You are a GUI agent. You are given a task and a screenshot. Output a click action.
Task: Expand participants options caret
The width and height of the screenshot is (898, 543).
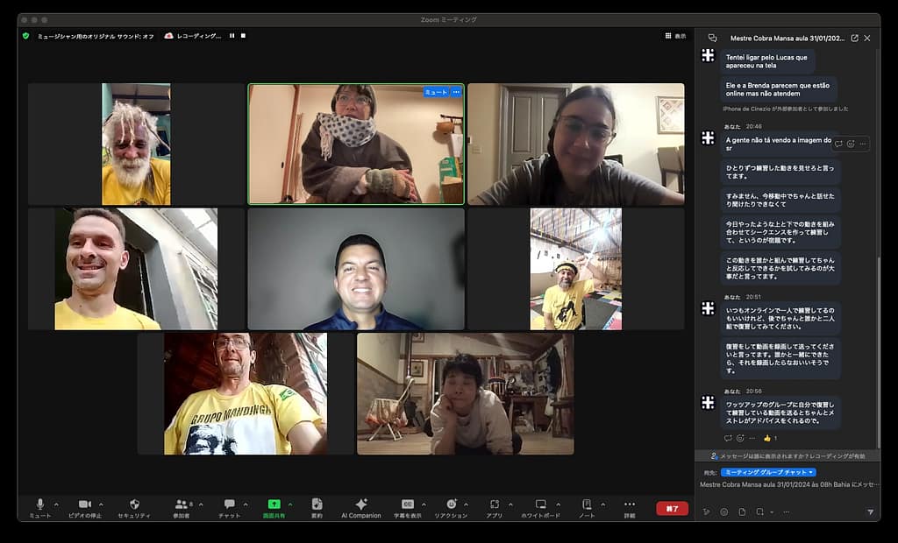pos(201,504)
